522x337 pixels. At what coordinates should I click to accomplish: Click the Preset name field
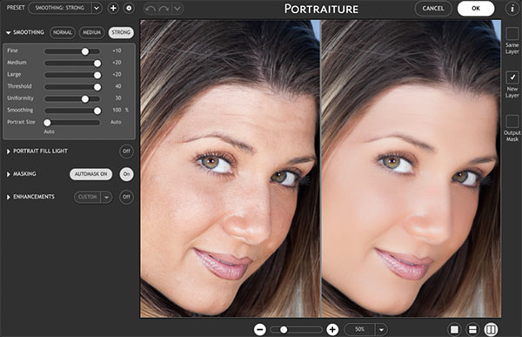tap(60, 8)
